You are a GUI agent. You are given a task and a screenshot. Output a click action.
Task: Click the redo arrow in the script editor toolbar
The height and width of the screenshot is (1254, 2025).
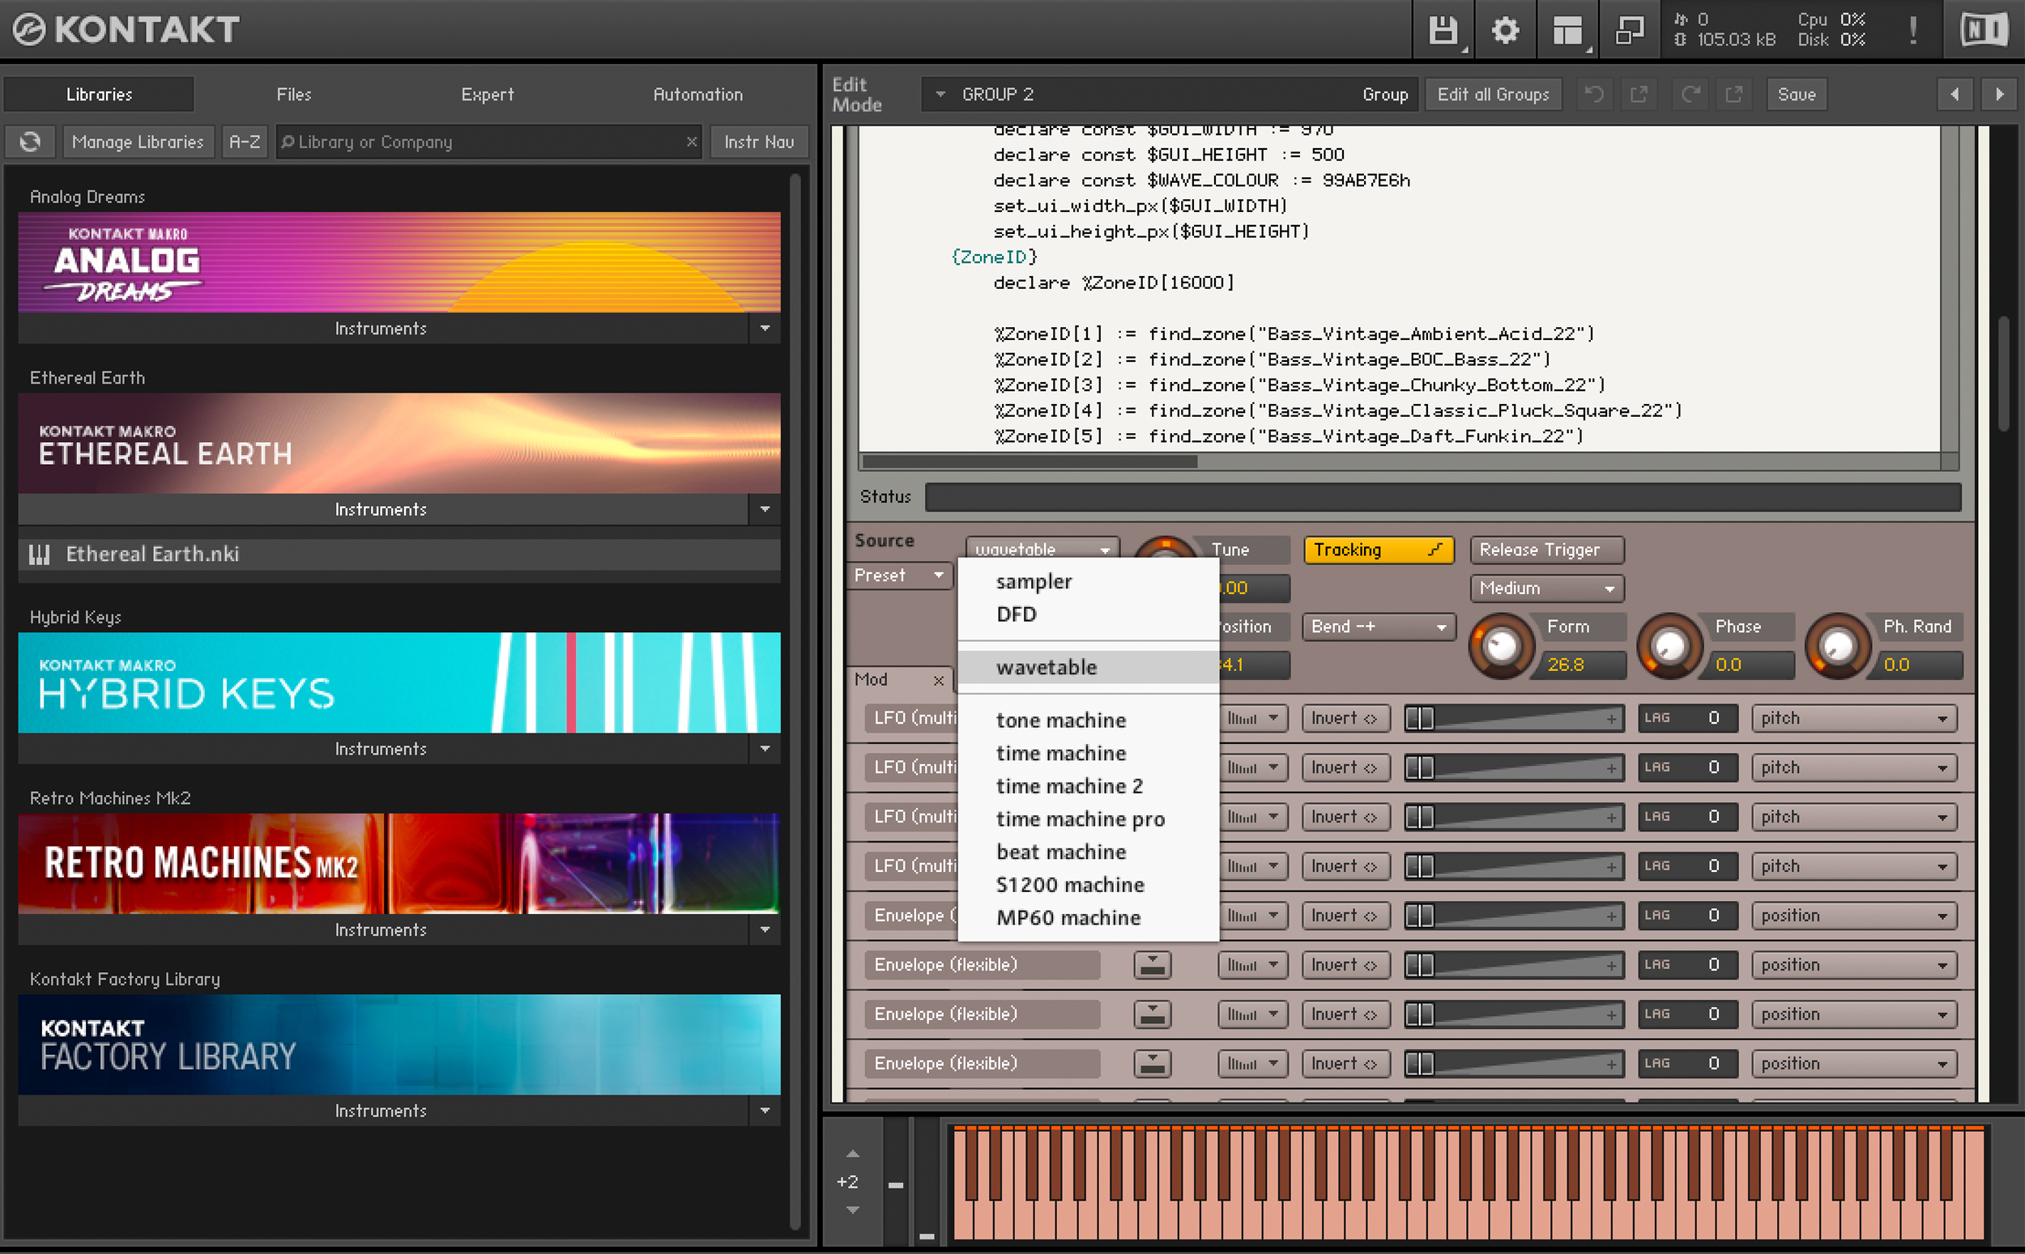(x=1690, y=94)
